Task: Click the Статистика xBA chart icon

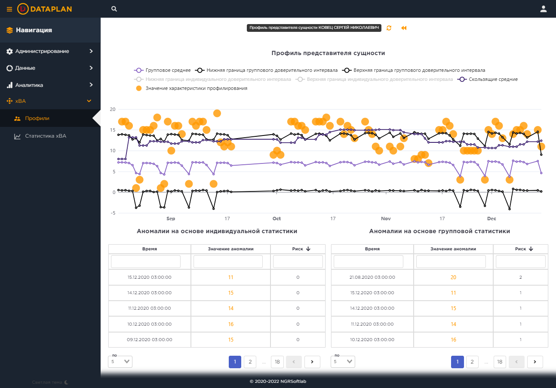Action: (x=17, y=136)
